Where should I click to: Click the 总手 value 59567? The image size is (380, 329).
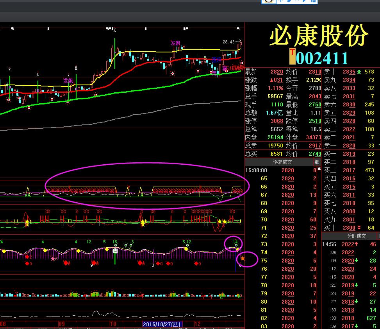275,96
